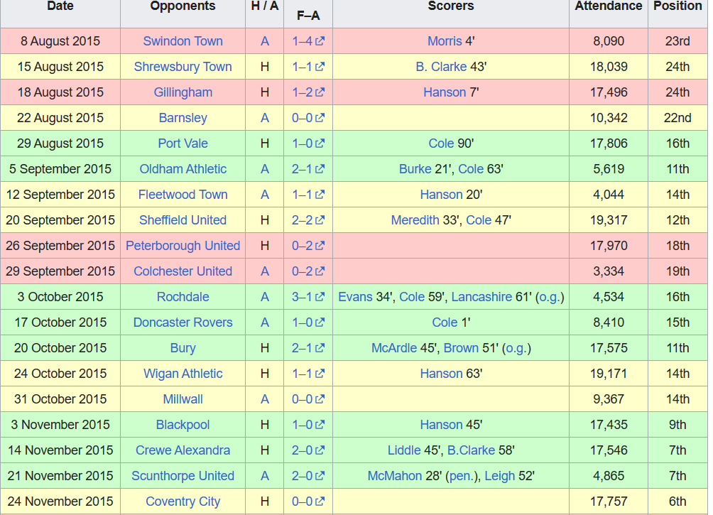The height and width of the screenshot is (515, 713).
Task: Open o.g. link in Rochdale row
Action: point(550,297)
